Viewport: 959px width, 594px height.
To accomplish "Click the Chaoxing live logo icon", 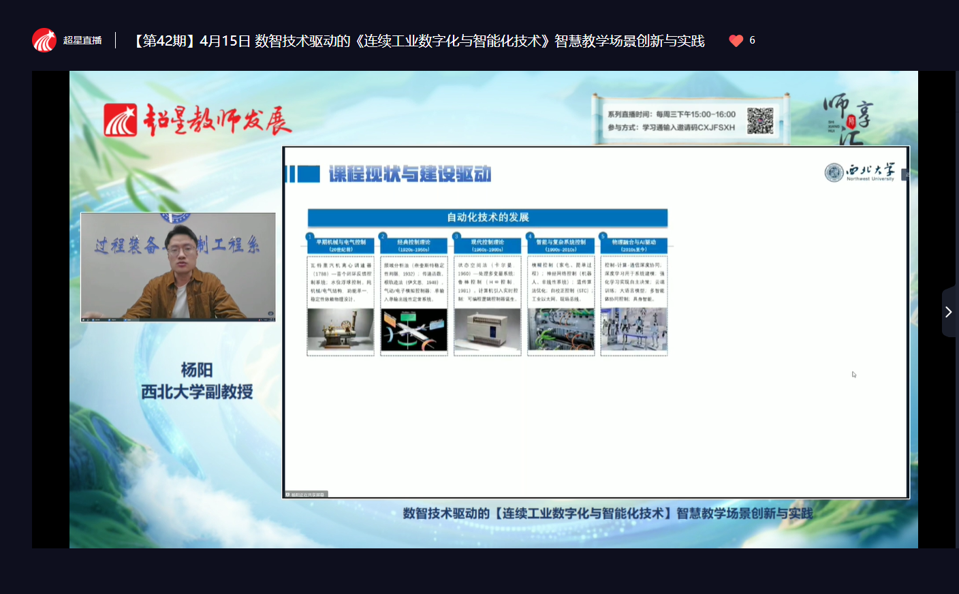I will pyautogui.click(x=44, y=41).
